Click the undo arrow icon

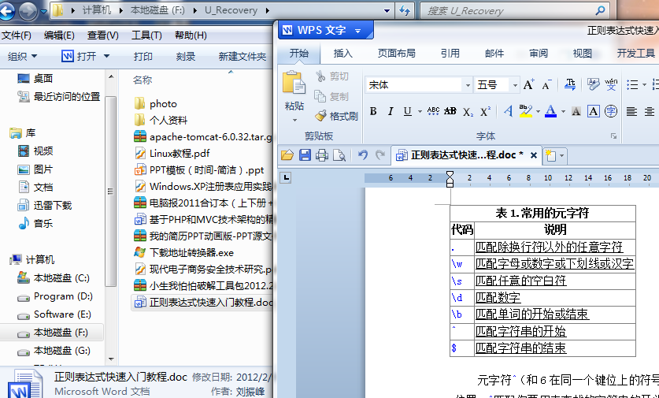pos(363,154)
